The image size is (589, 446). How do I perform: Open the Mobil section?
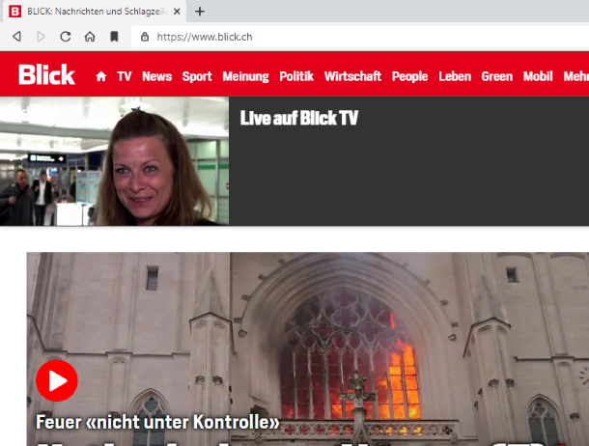tap(538, 76)
